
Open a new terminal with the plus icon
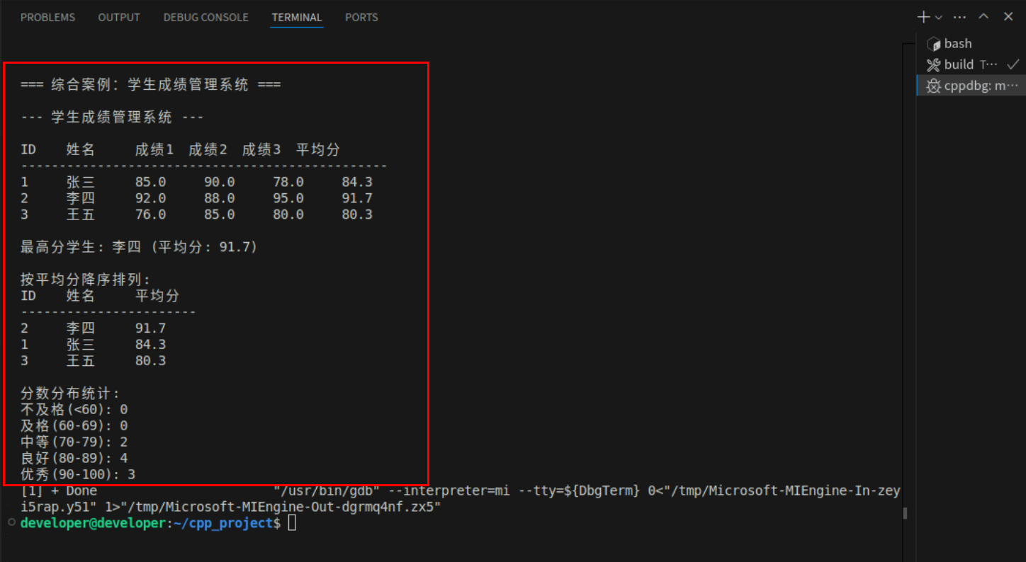(923, 17)
